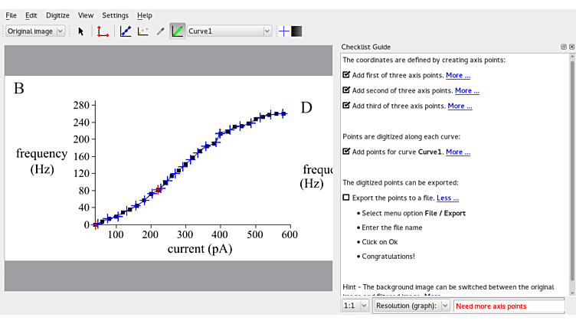The height and width of the screenshot is (324, 576).
Task: Select the arrow pointer tool
Action: [81, 31]
